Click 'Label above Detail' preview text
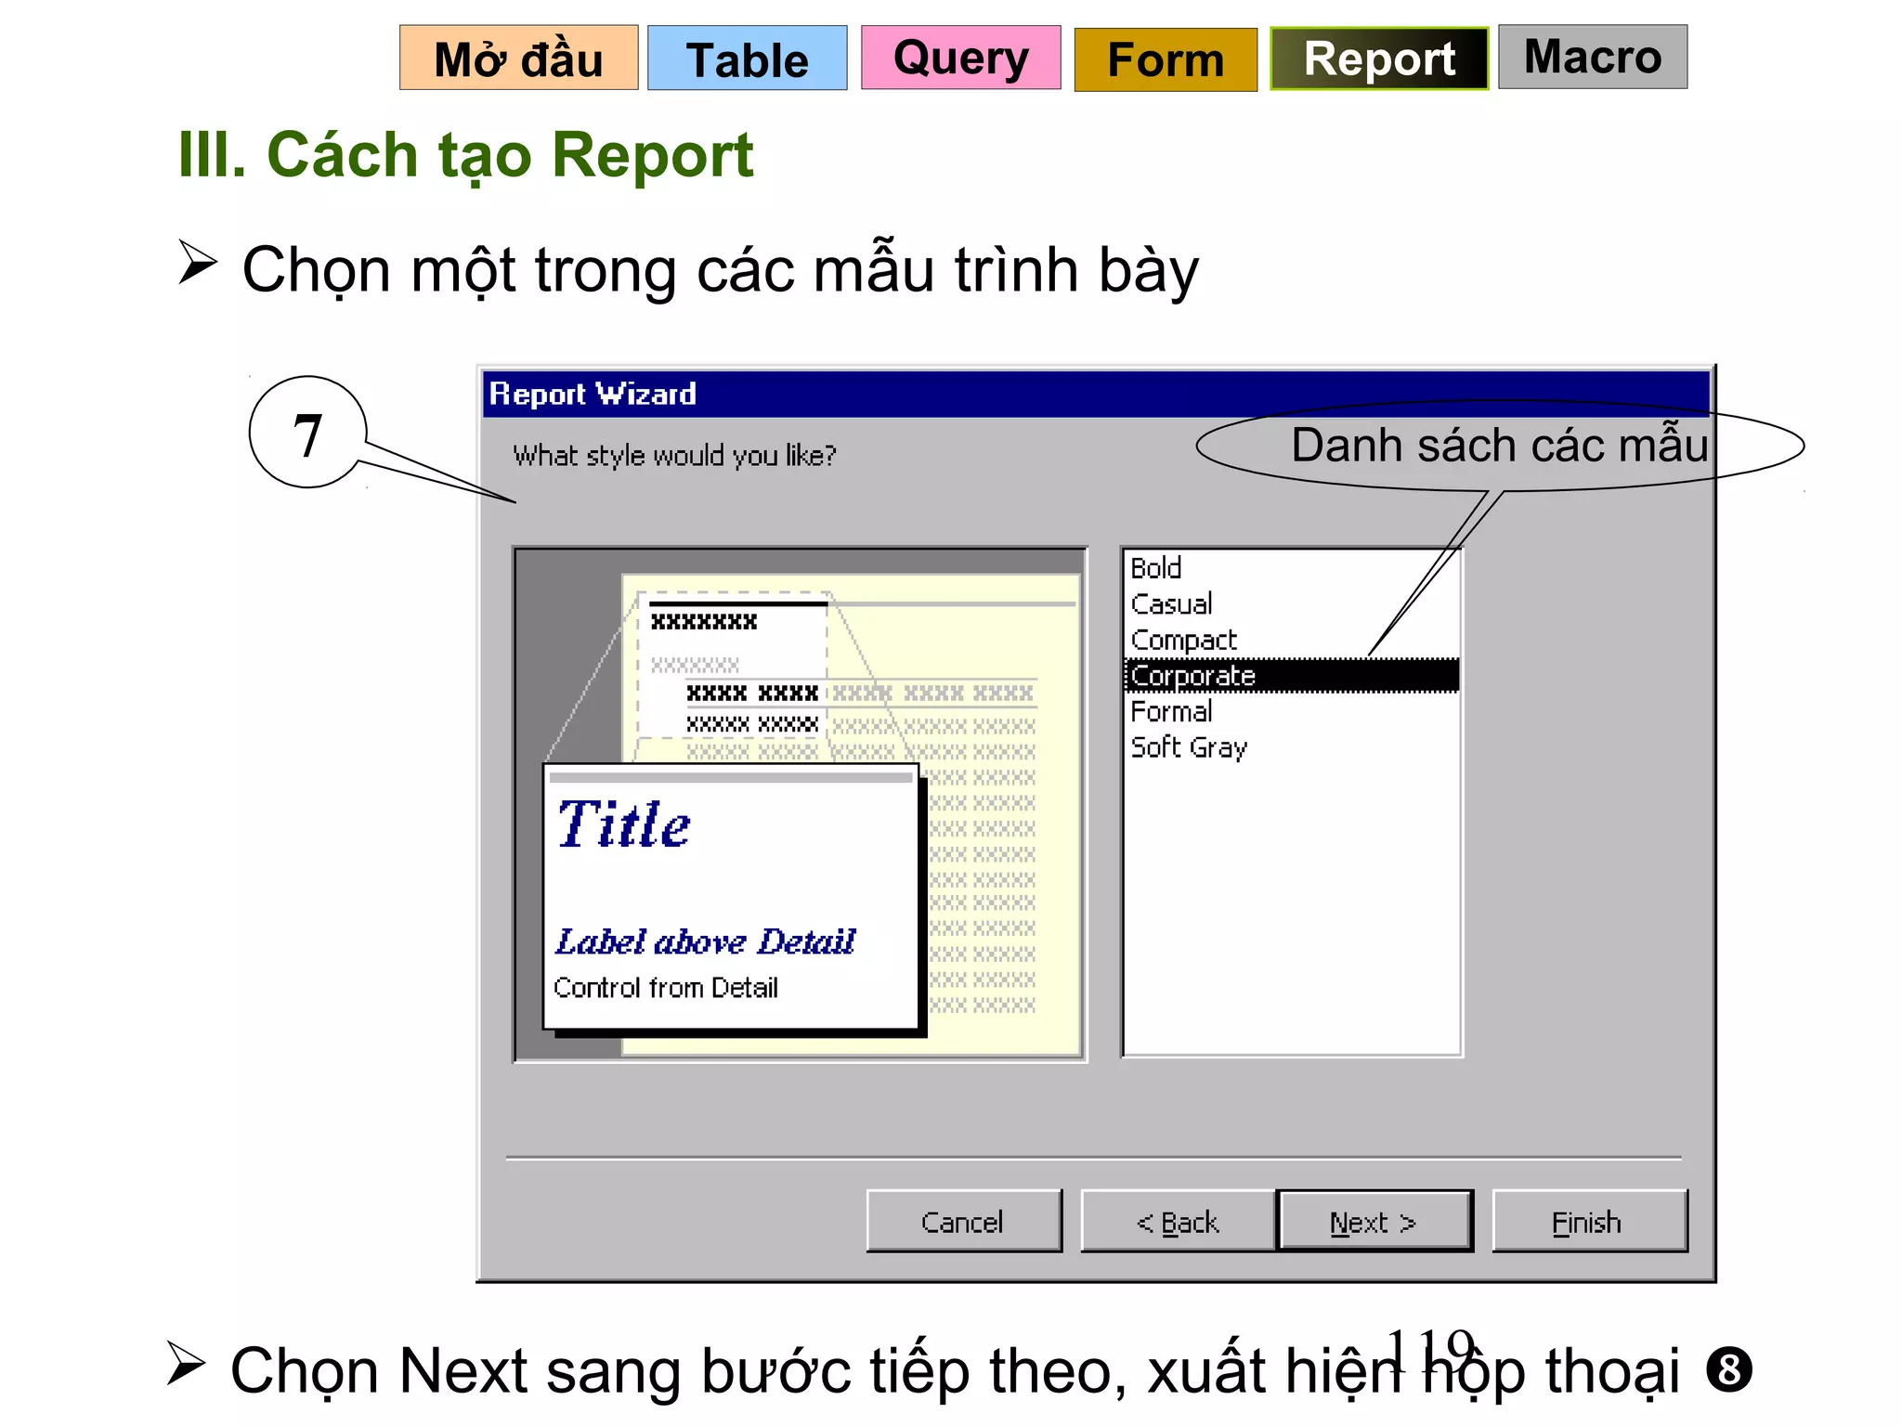Image resolution: width=1902 pixels, height=1426 pixels. click(704, 941)
